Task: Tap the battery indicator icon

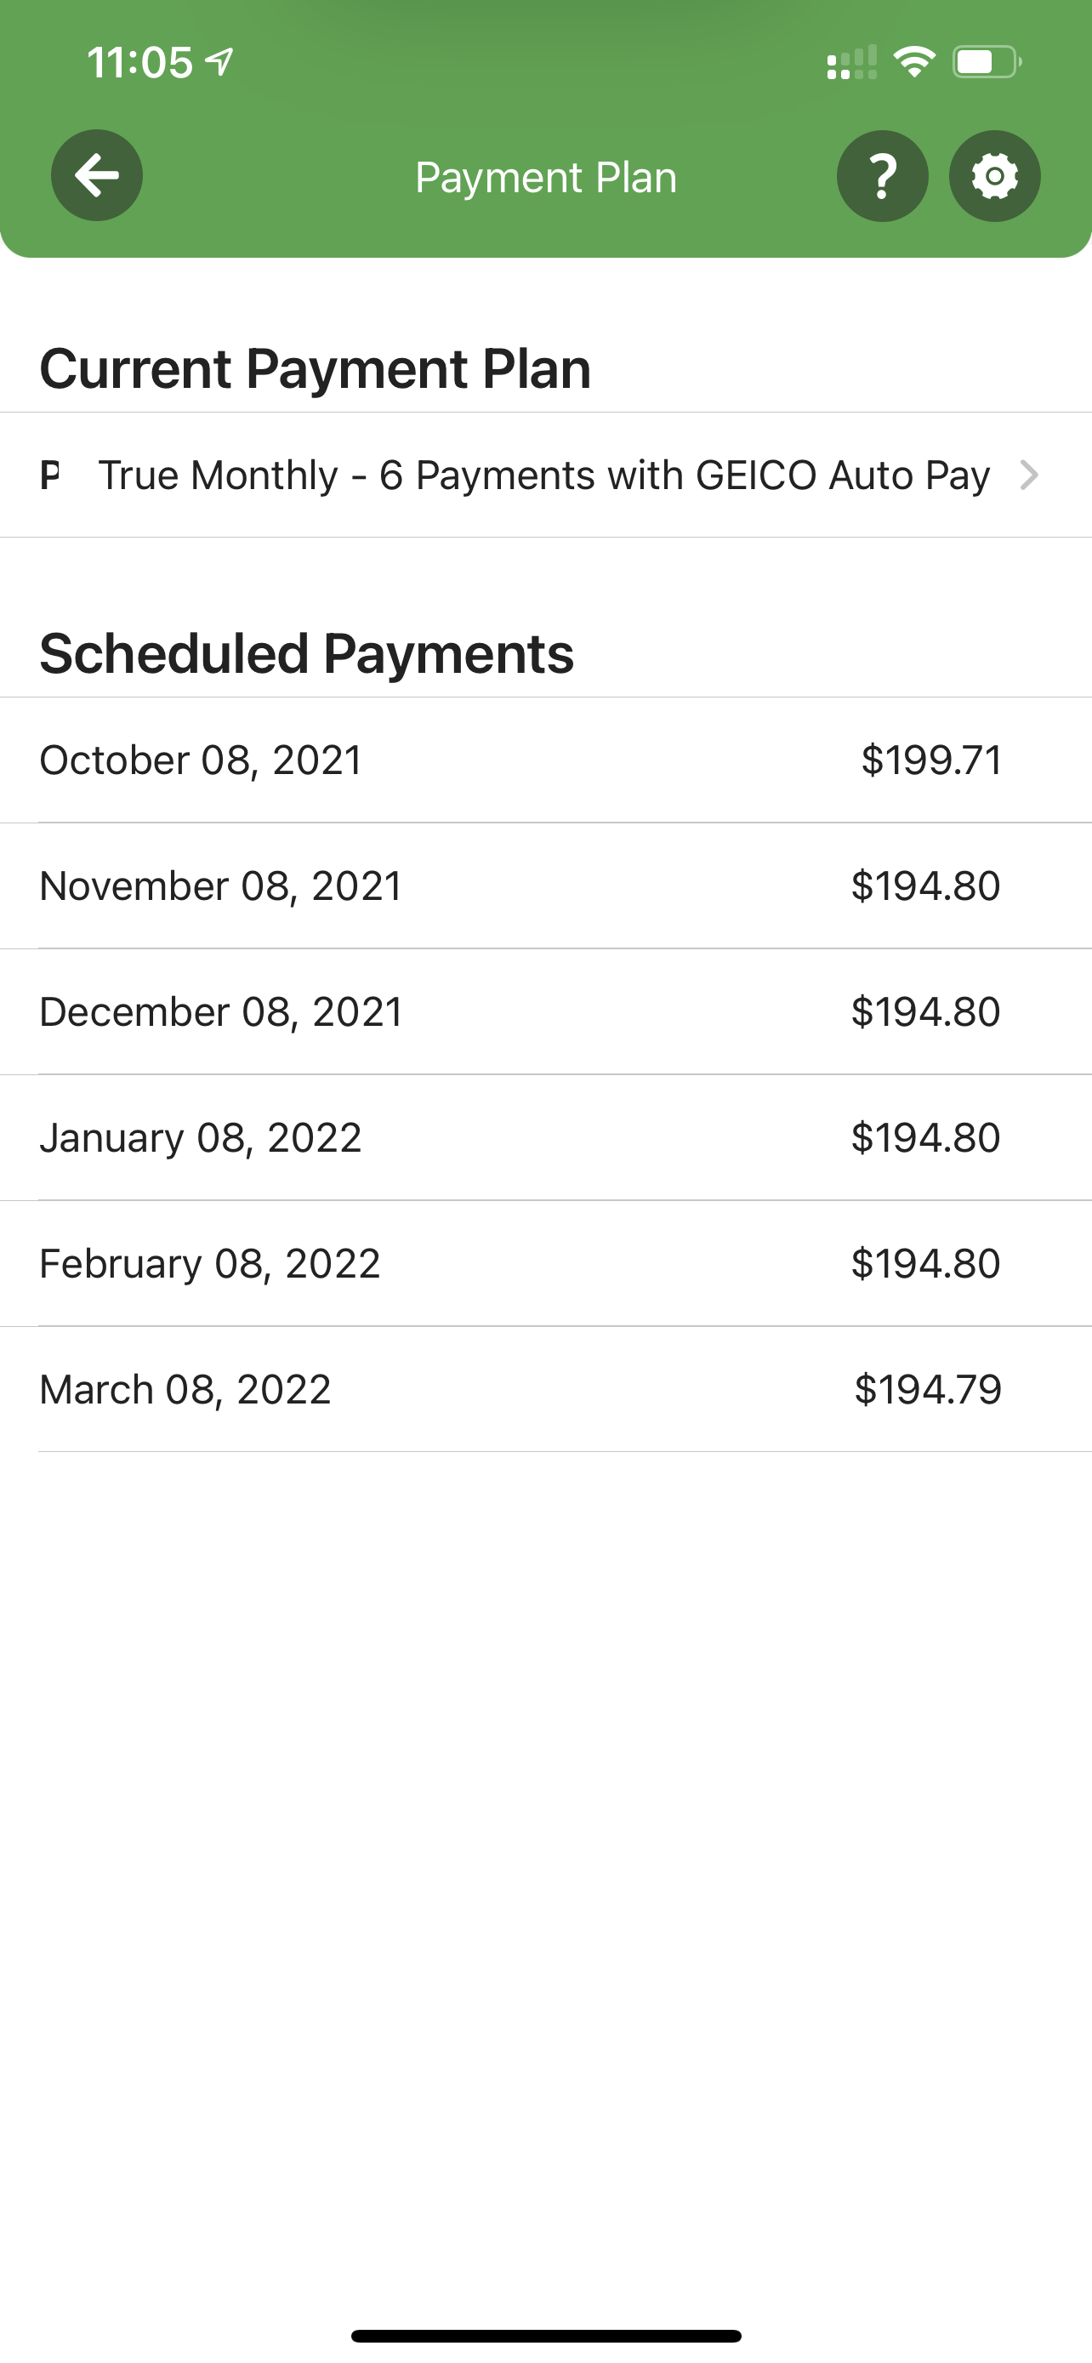Action: click(x=987, y=62)
